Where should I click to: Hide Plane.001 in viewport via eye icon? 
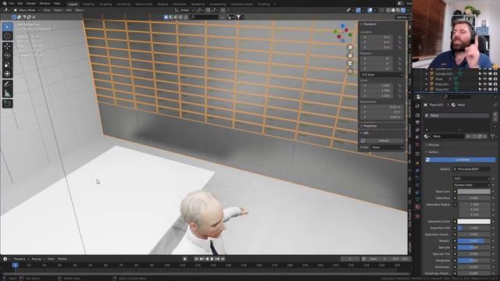point(485,84)
